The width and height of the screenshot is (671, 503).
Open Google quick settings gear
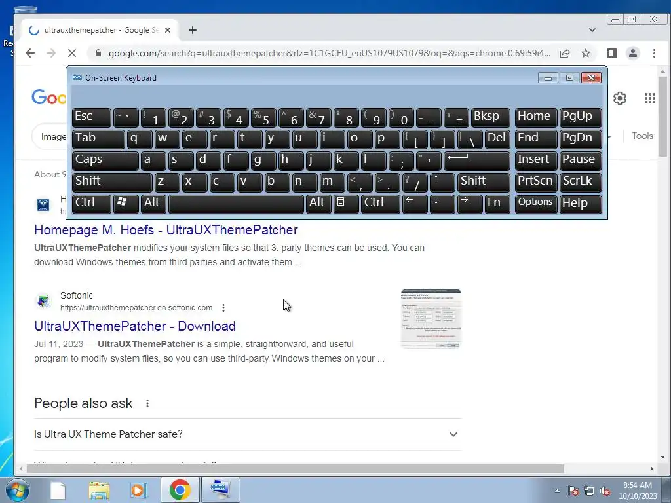[x=620, y=98]
